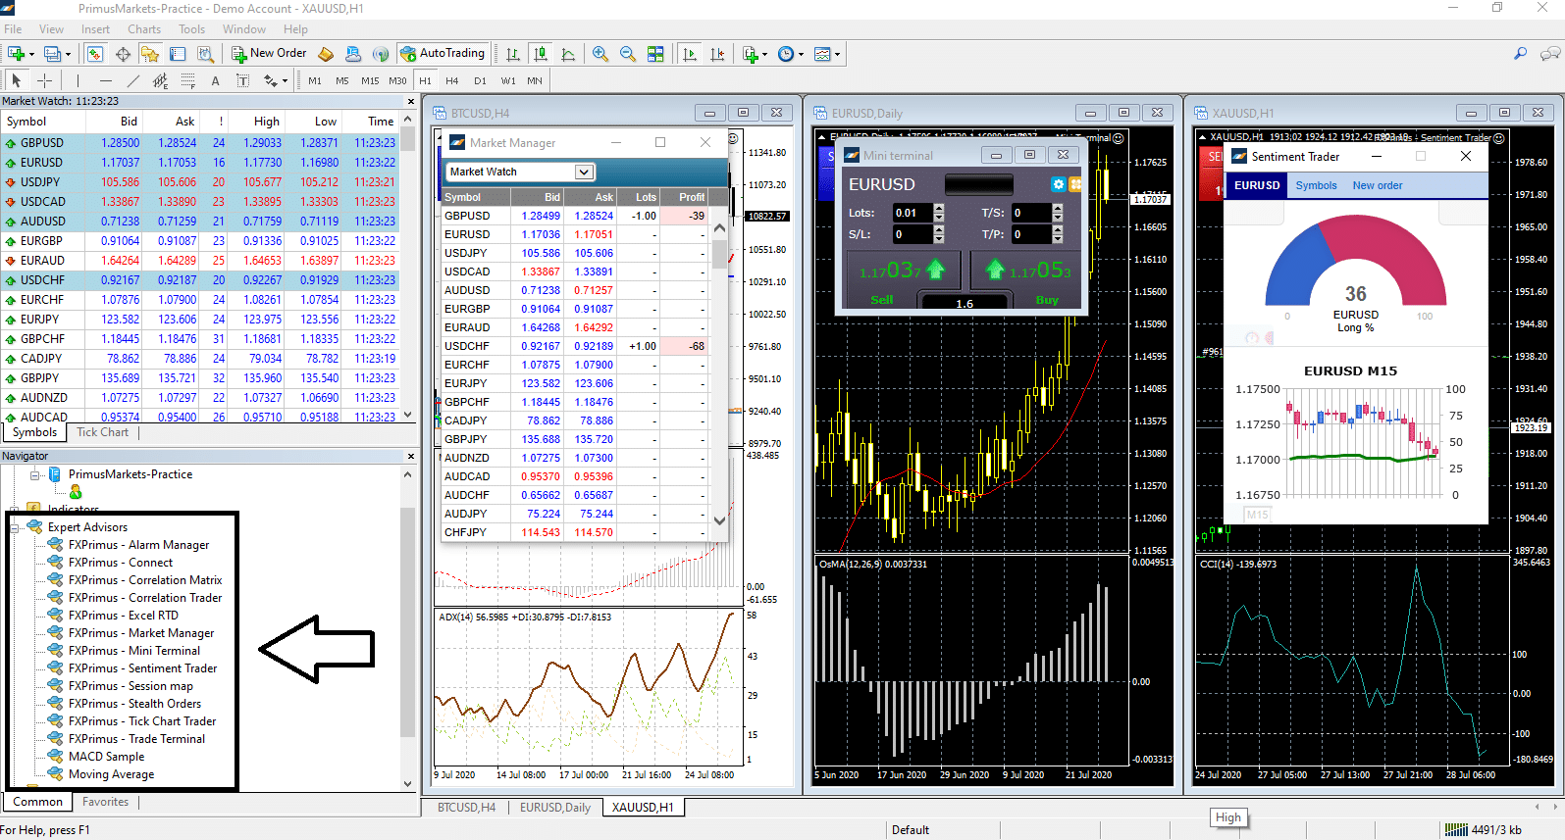Click the Market Manager vertical scrollbar thumb
The height and width of the screenshot is (840, 1565).
719,253
